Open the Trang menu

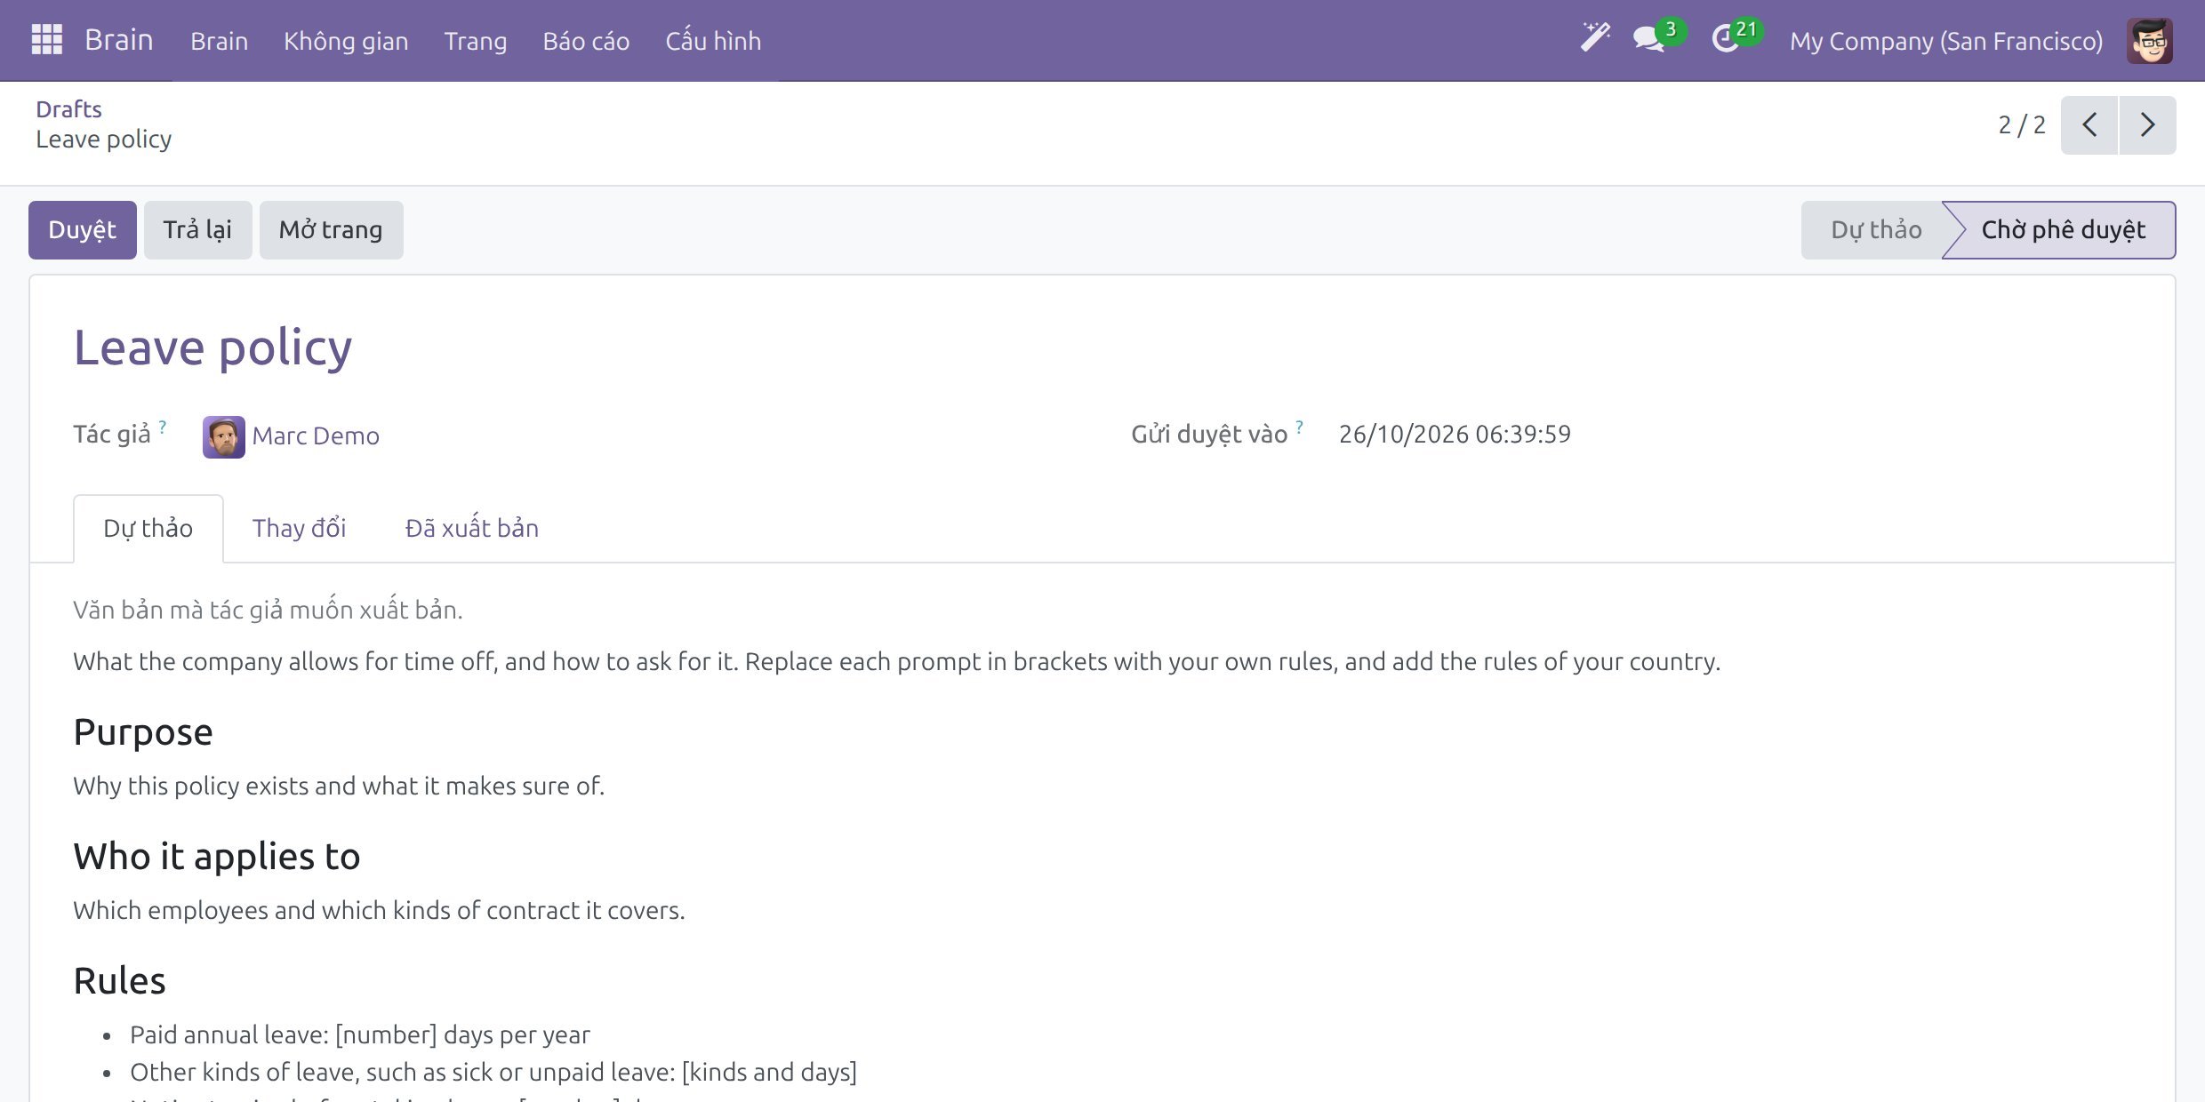476,41
